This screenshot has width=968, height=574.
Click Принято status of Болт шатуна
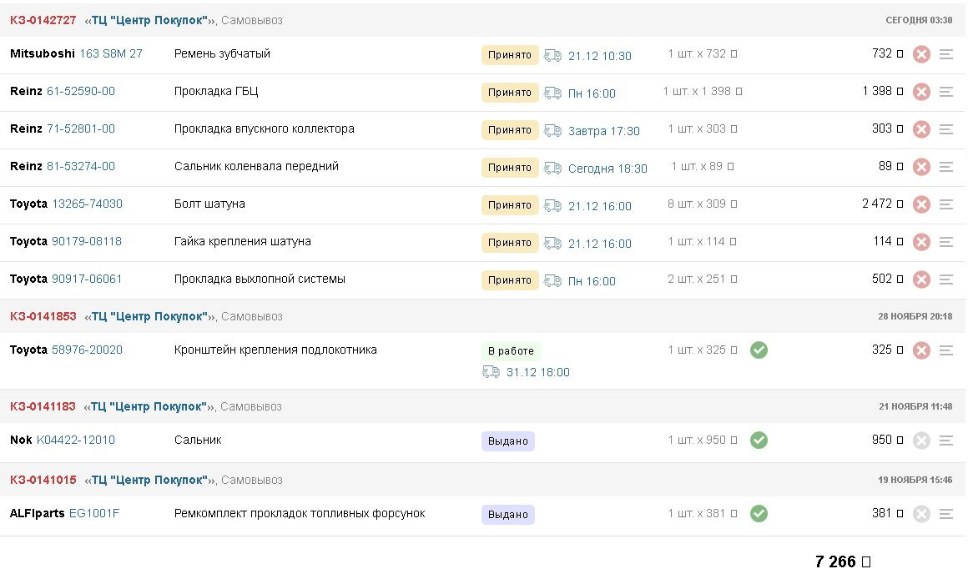510,205
